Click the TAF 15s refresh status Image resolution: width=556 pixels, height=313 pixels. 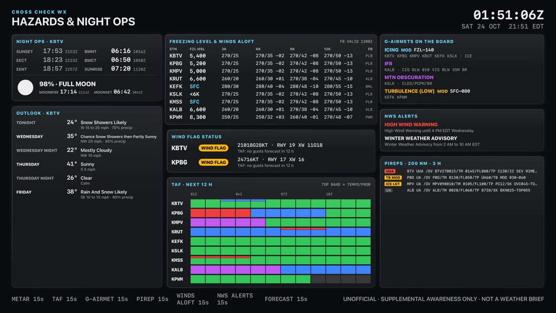click(x=64, y=299)
